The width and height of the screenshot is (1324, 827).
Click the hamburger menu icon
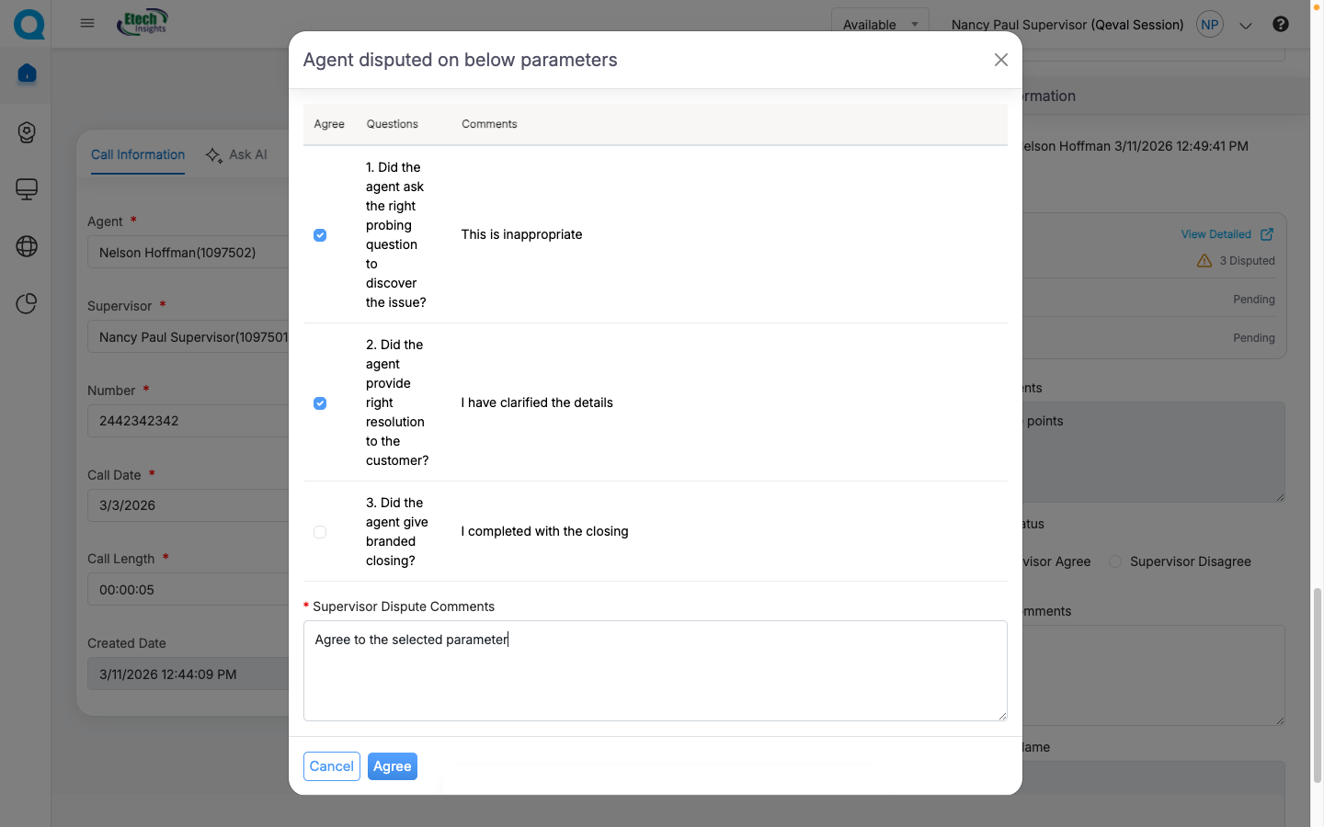(x=87, y=23)
